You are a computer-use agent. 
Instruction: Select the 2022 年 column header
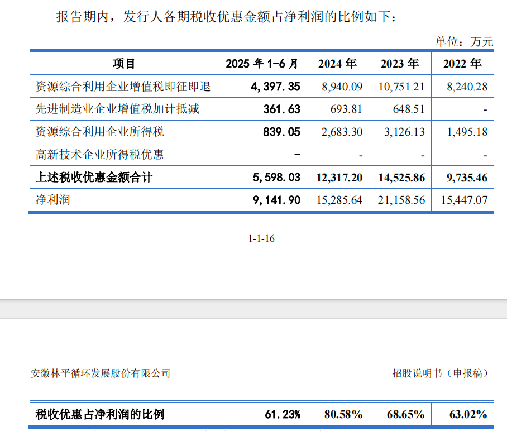point(462,64)
